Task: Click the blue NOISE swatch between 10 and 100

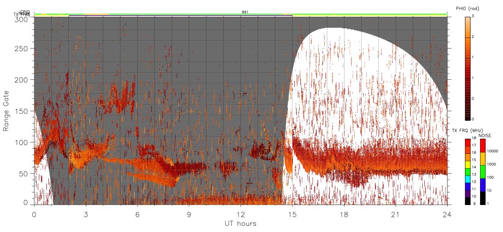Action: coord(483,185)
